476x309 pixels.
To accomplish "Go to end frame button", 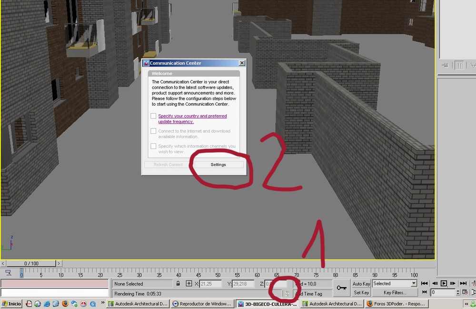I will tap(463, 283).
